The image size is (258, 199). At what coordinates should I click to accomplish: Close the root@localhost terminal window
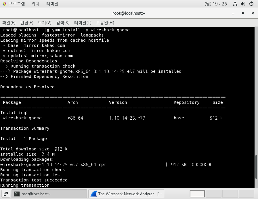point(253,13)
